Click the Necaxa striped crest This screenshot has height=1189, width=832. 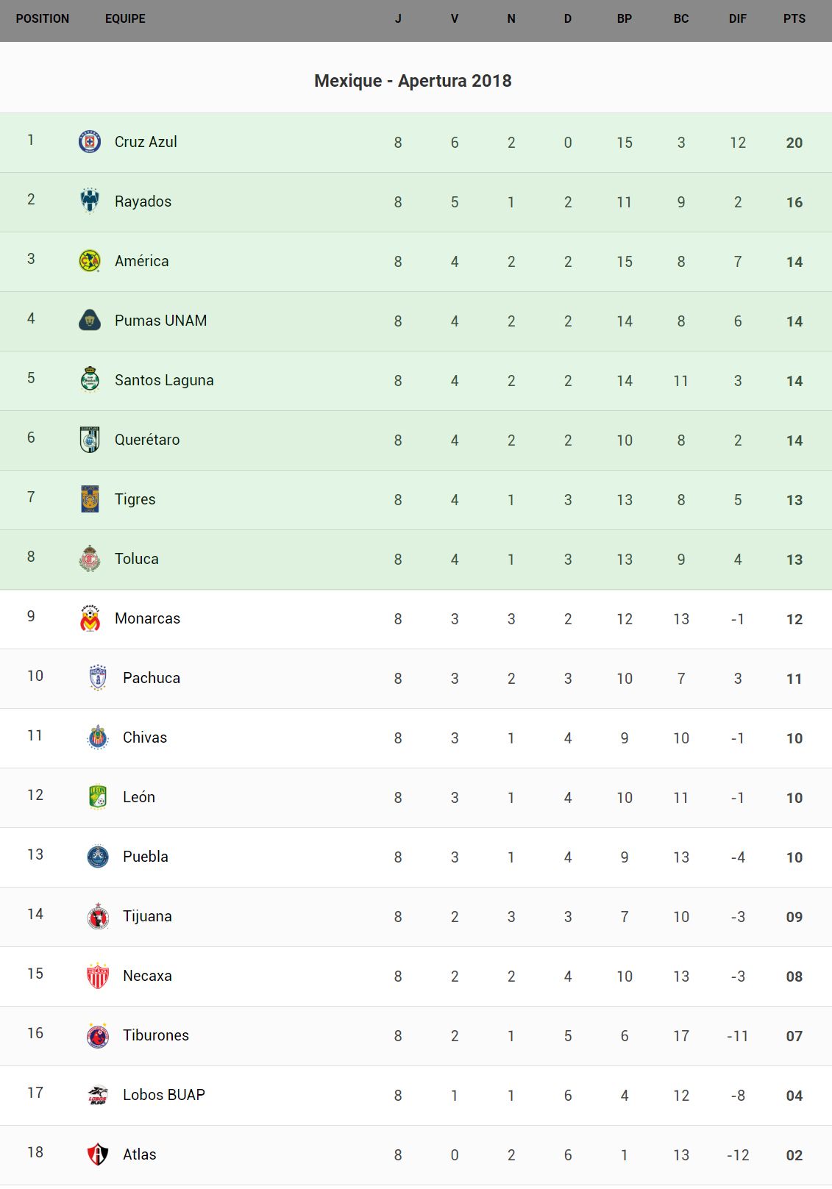(x=98, y=976)
